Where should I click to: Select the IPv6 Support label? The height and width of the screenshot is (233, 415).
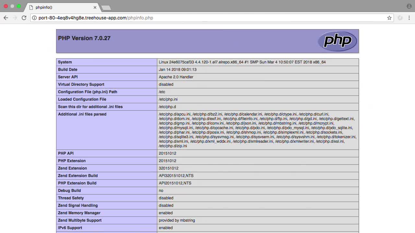click(x=70, y=228)
